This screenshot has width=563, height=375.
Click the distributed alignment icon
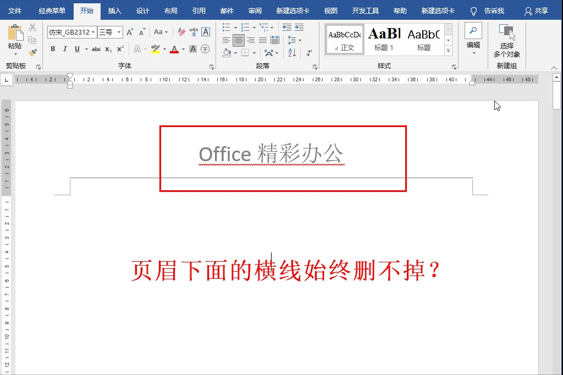point(275,40)
